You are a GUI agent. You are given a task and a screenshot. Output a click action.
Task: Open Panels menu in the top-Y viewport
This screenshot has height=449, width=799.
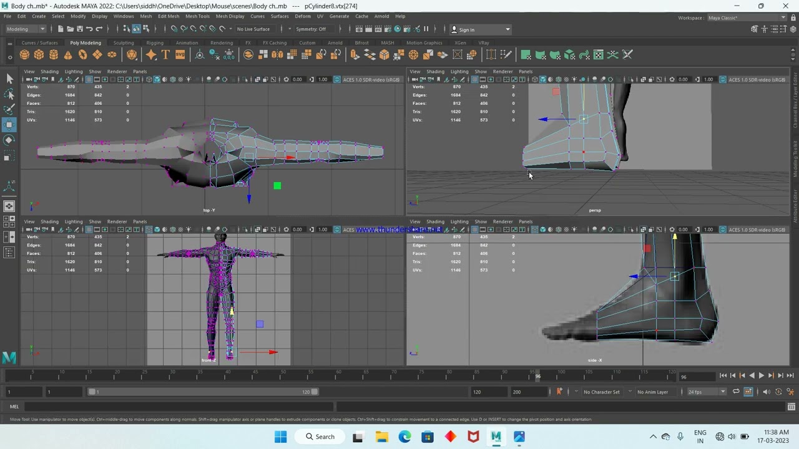140,72
